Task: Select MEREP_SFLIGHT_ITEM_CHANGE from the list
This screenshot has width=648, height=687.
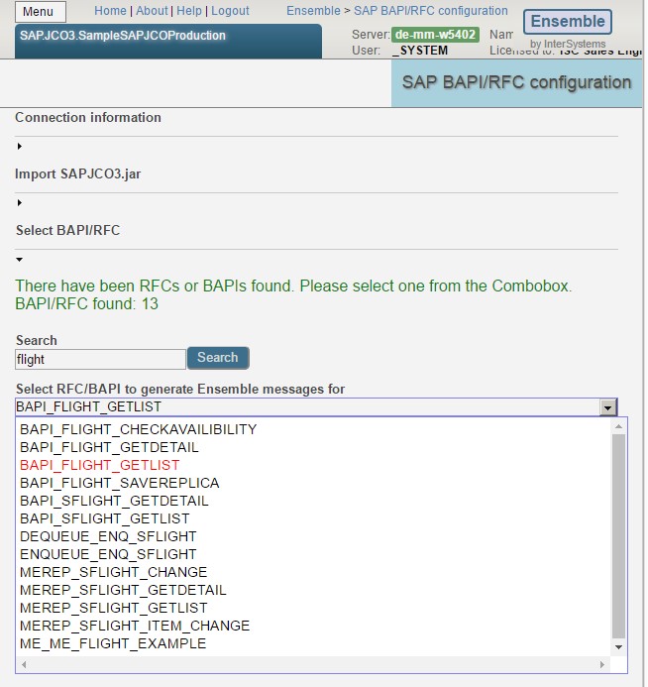Action: pos(135,626)
